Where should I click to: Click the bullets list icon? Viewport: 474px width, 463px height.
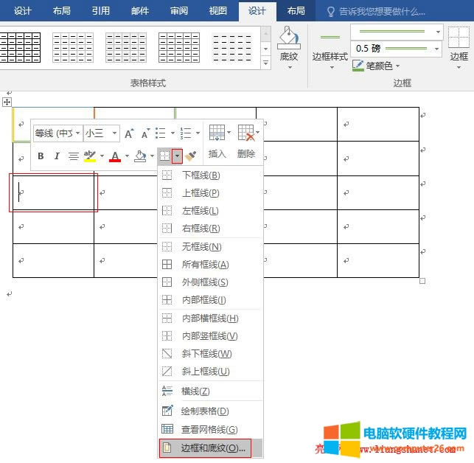[160, 133]
